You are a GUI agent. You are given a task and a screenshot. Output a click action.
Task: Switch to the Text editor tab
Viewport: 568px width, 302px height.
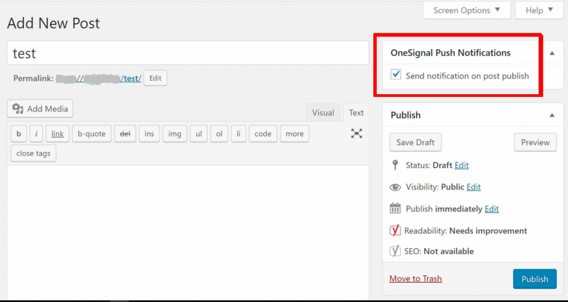click(356, 112)
